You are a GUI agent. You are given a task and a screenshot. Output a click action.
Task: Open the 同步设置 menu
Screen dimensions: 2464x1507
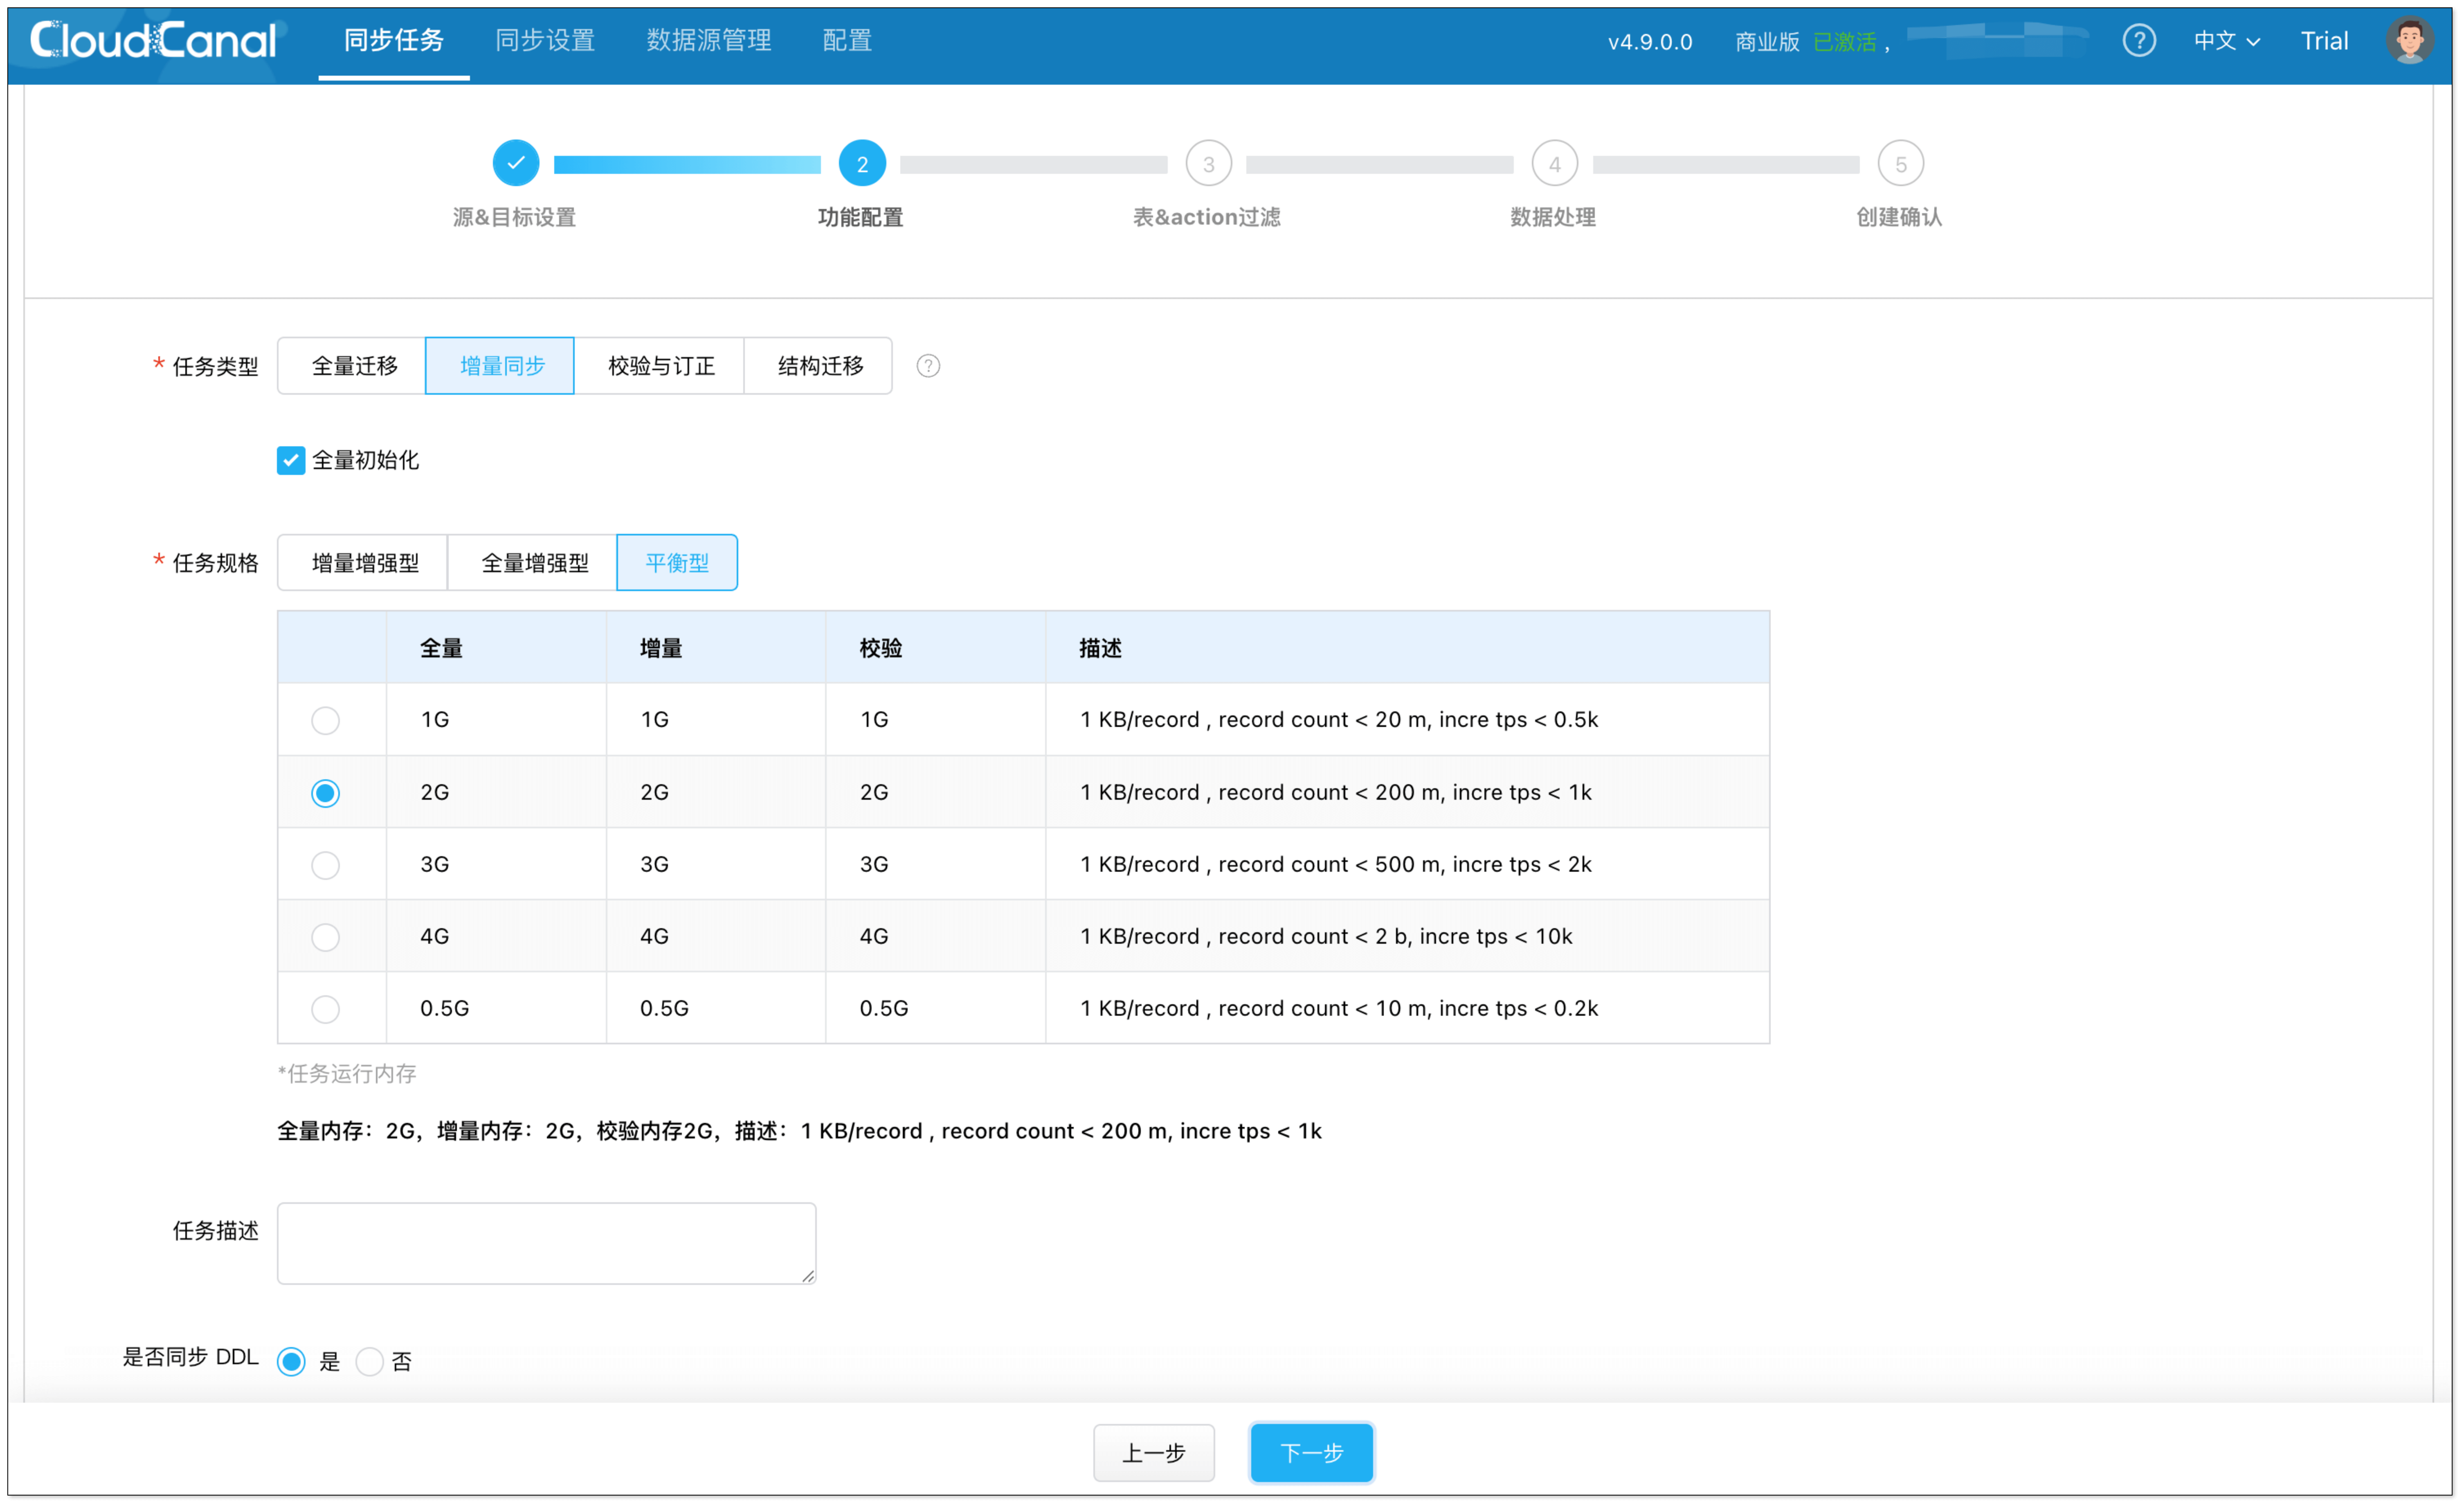coord(545,41)
